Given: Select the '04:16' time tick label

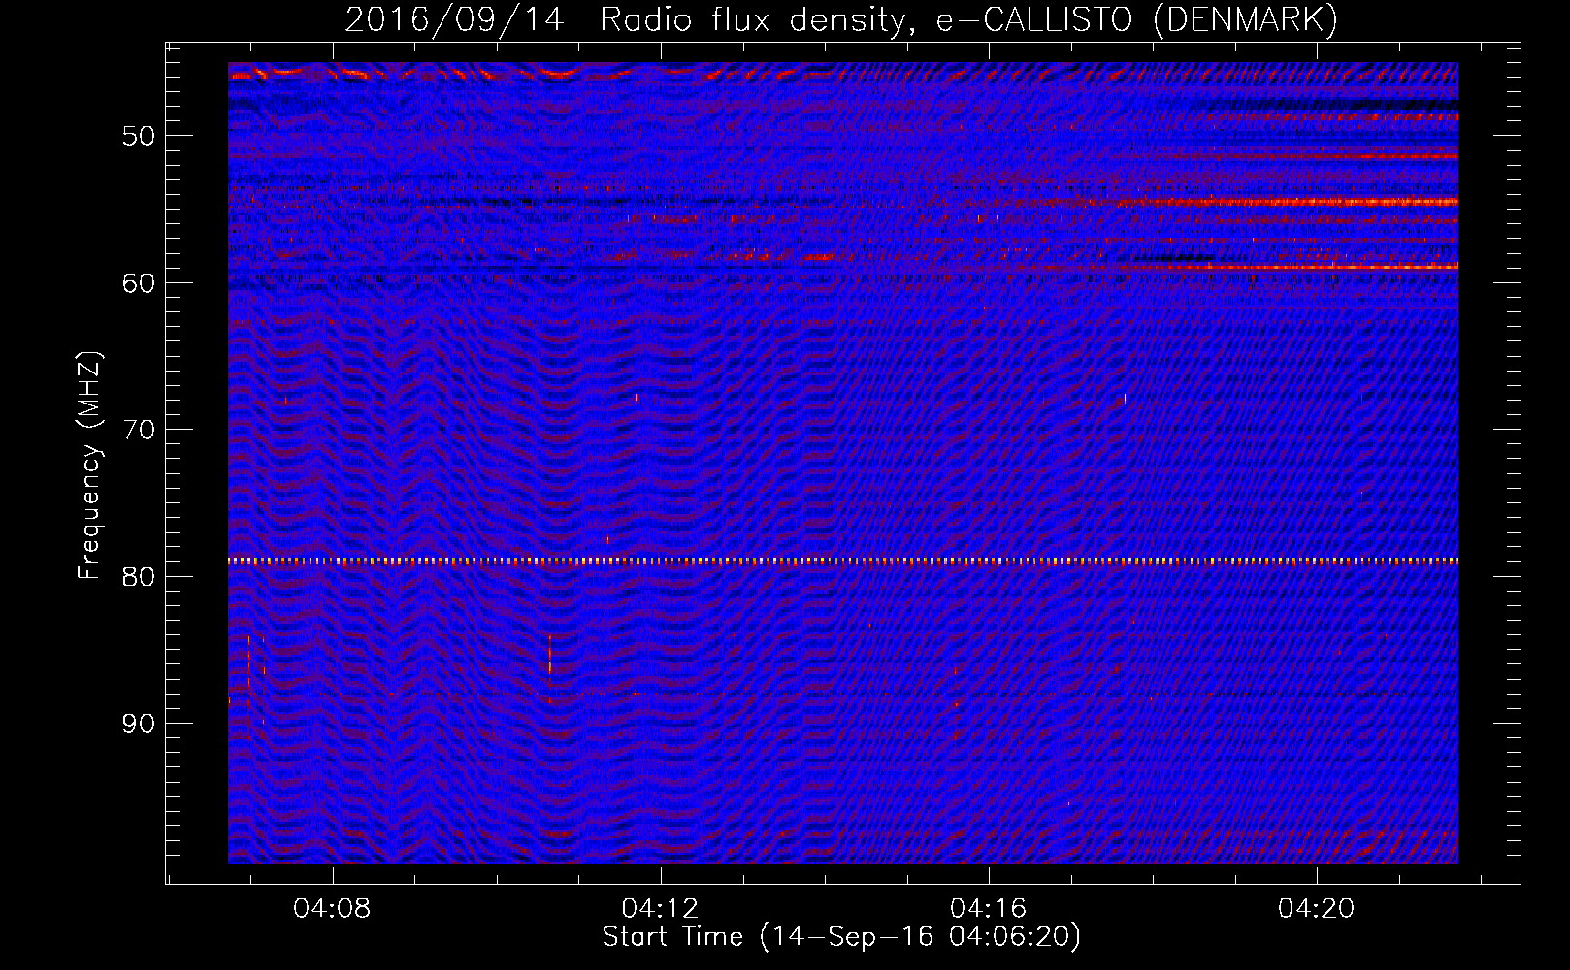Looking at the screenshot, I should tap(988, 909).
